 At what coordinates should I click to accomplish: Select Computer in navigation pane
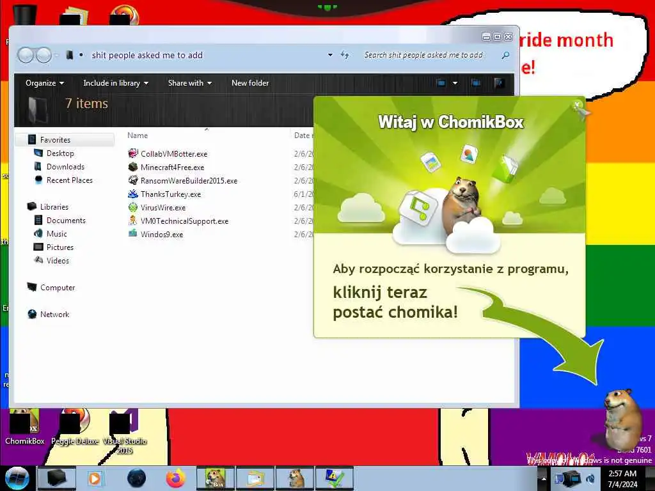[x=58, y=287]
